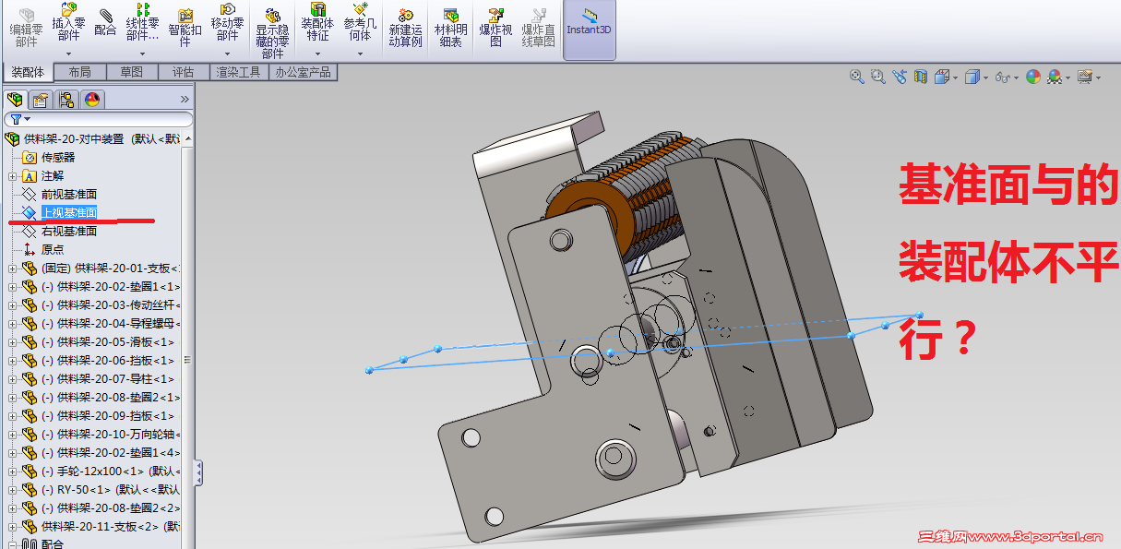Viewport: 1121px width, 549px height.
Task: Open dropdown arrow under 插入零部件
Action: 68,54
